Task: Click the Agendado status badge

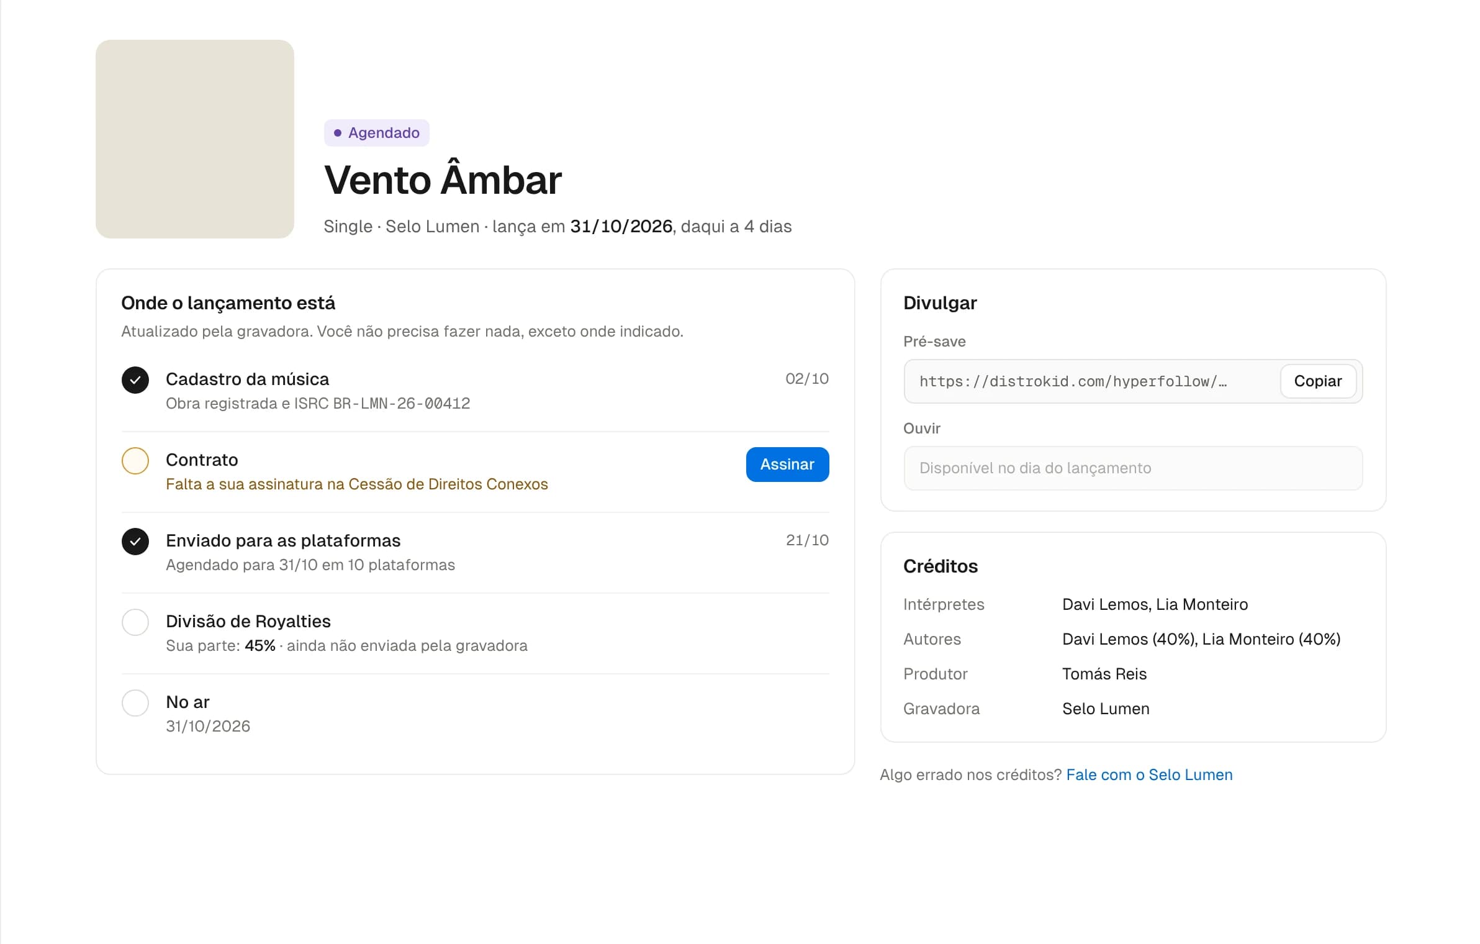Action: click(x=377, y=133)
